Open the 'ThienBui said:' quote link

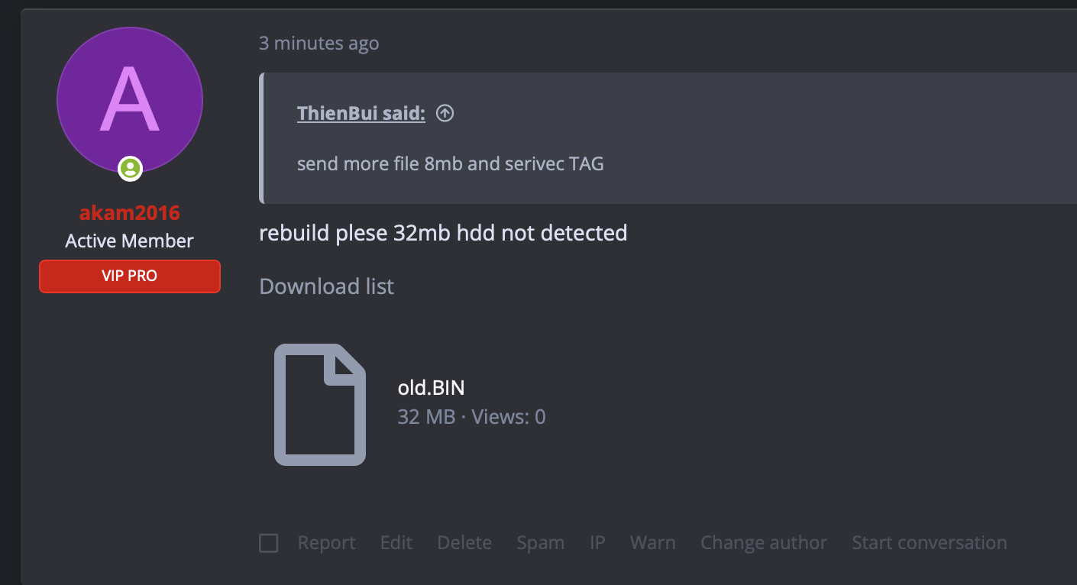(x=361, y=114)
